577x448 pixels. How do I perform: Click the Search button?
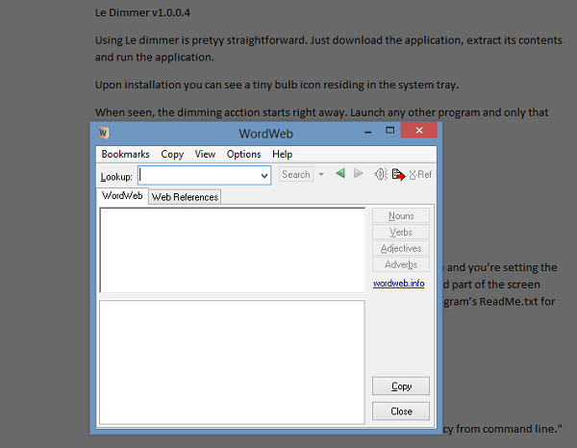[x=296, y=174]
